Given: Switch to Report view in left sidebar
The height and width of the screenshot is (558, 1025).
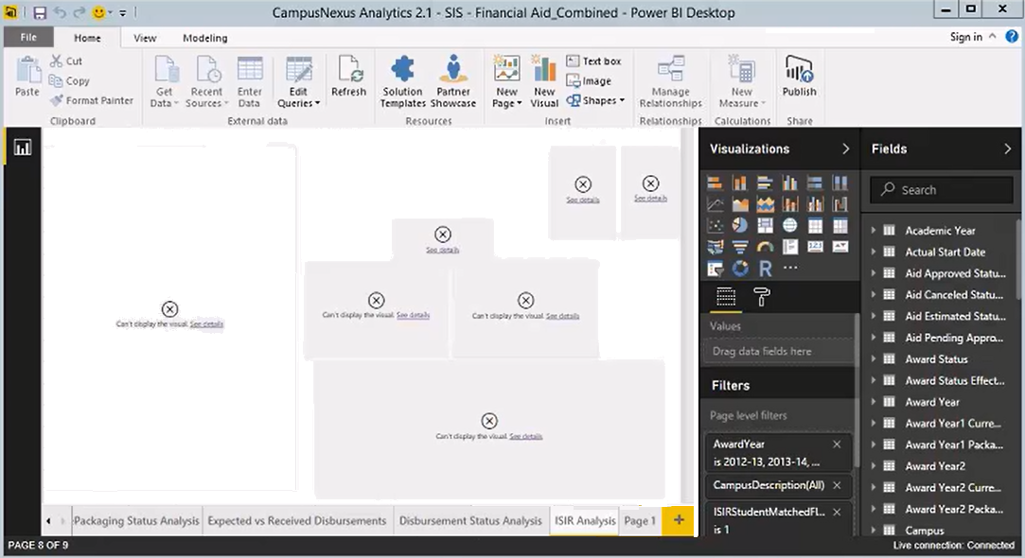Looking at the screenshot, I should pyautogui.click(x=23, y=148).
